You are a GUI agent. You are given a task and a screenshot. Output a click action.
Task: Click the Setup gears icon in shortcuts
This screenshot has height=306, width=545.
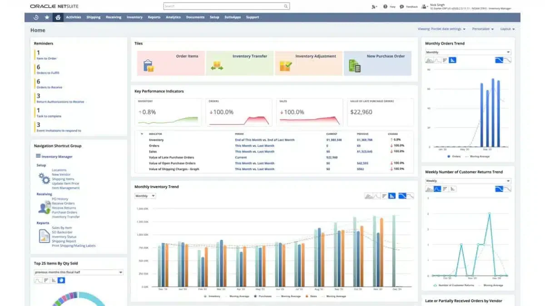(44, 178)
